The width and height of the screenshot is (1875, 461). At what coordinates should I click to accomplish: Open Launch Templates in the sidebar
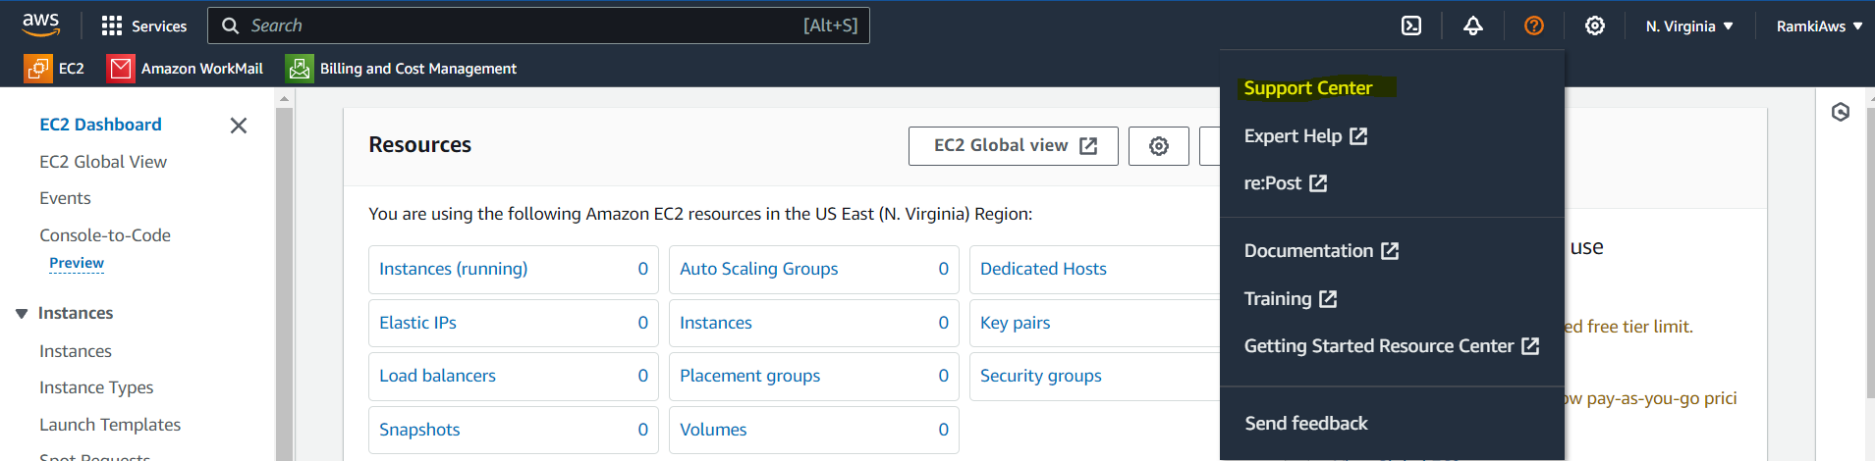pos(110,425)
